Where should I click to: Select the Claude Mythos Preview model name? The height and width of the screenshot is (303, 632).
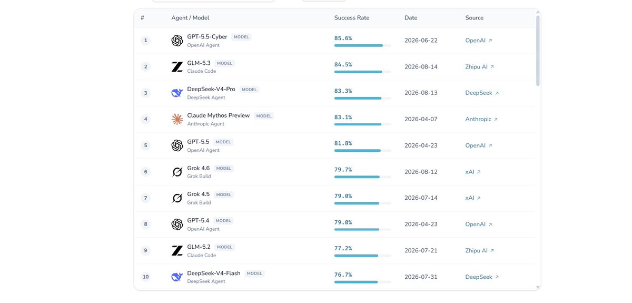219,116
